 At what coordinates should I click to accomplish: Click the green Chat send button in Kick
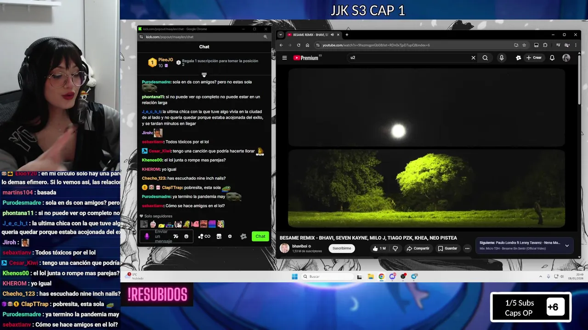[260, 236]
